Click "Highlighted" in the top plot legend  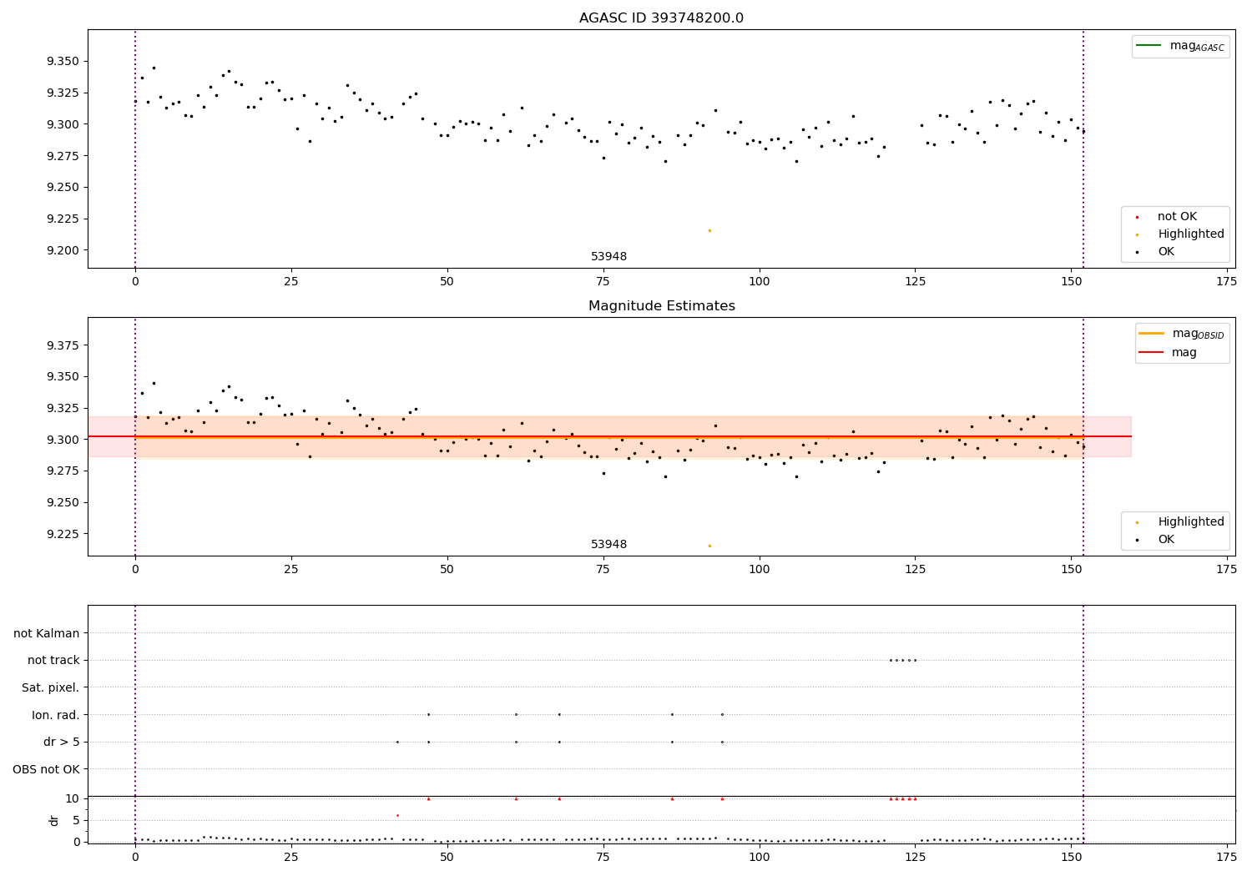pos(1190,234)
